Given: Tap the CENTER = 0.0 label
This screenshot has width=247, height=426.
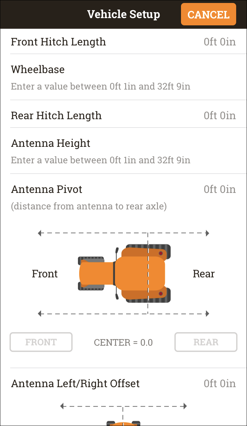Looking at the screenshot, I should 123,342.
